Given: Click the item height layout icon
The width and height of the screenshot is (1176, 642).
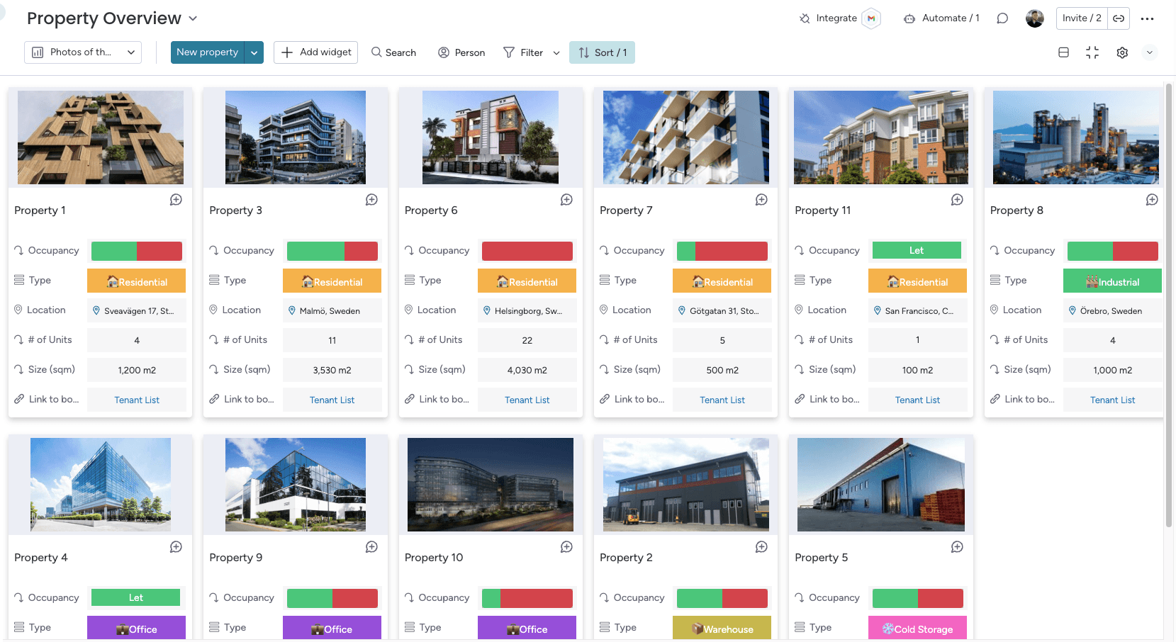Looking at the screenshot, I should coord(1063,52).
